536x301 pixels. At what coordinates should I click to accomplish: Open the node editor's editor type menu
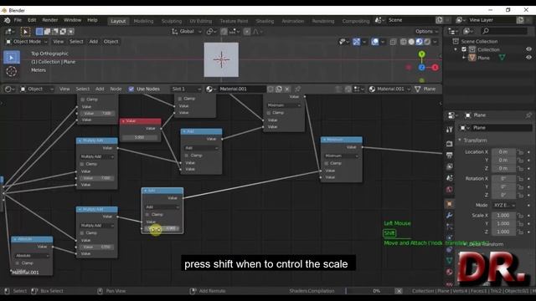(x=9, y=89)
